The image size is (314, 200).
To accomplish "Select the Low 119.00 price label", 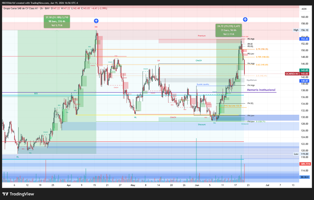I will click(301, 154).
